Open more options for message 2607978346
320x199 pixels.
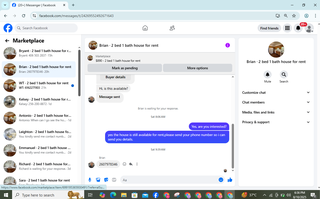point(137,164)
